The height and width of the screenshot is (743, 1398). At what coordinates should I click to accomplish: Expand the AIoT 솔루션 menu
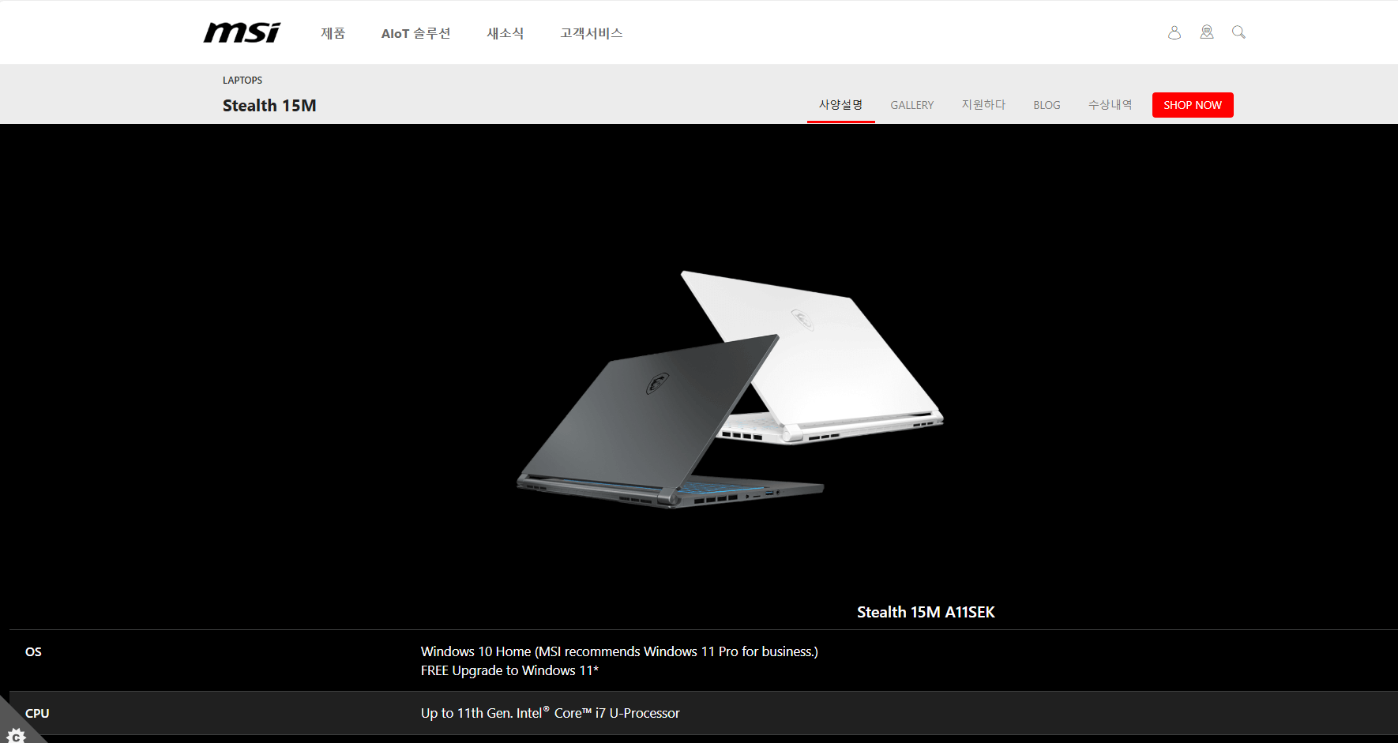(416, 33)
